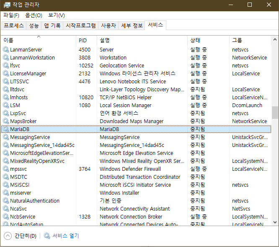The width and height of the screenshot is (279, 247).
Task: Click the Local Session Manager description
Action: click(125, 105)
